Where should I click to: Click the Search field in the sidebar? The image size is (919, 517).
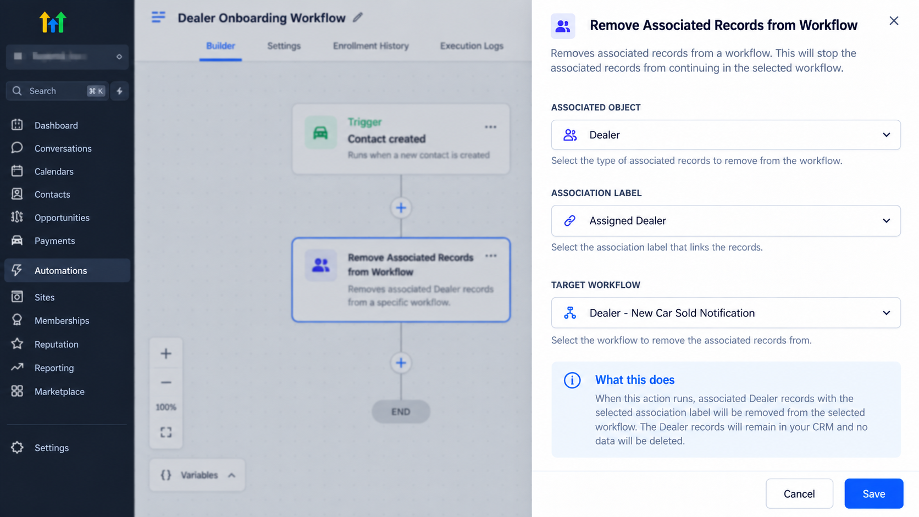point(57,91)
